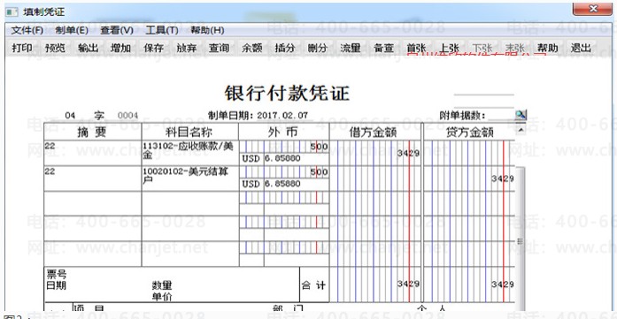
Task: Click 余额 in the toolbar
Action: point(251,48)
